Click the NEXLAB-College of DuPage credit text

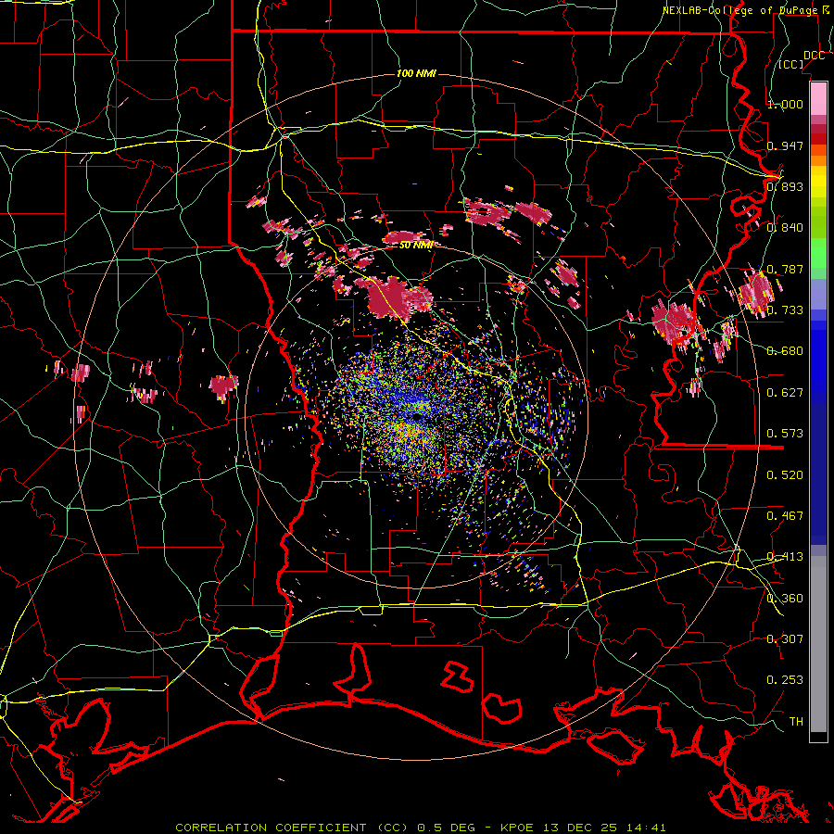point(746,10)
